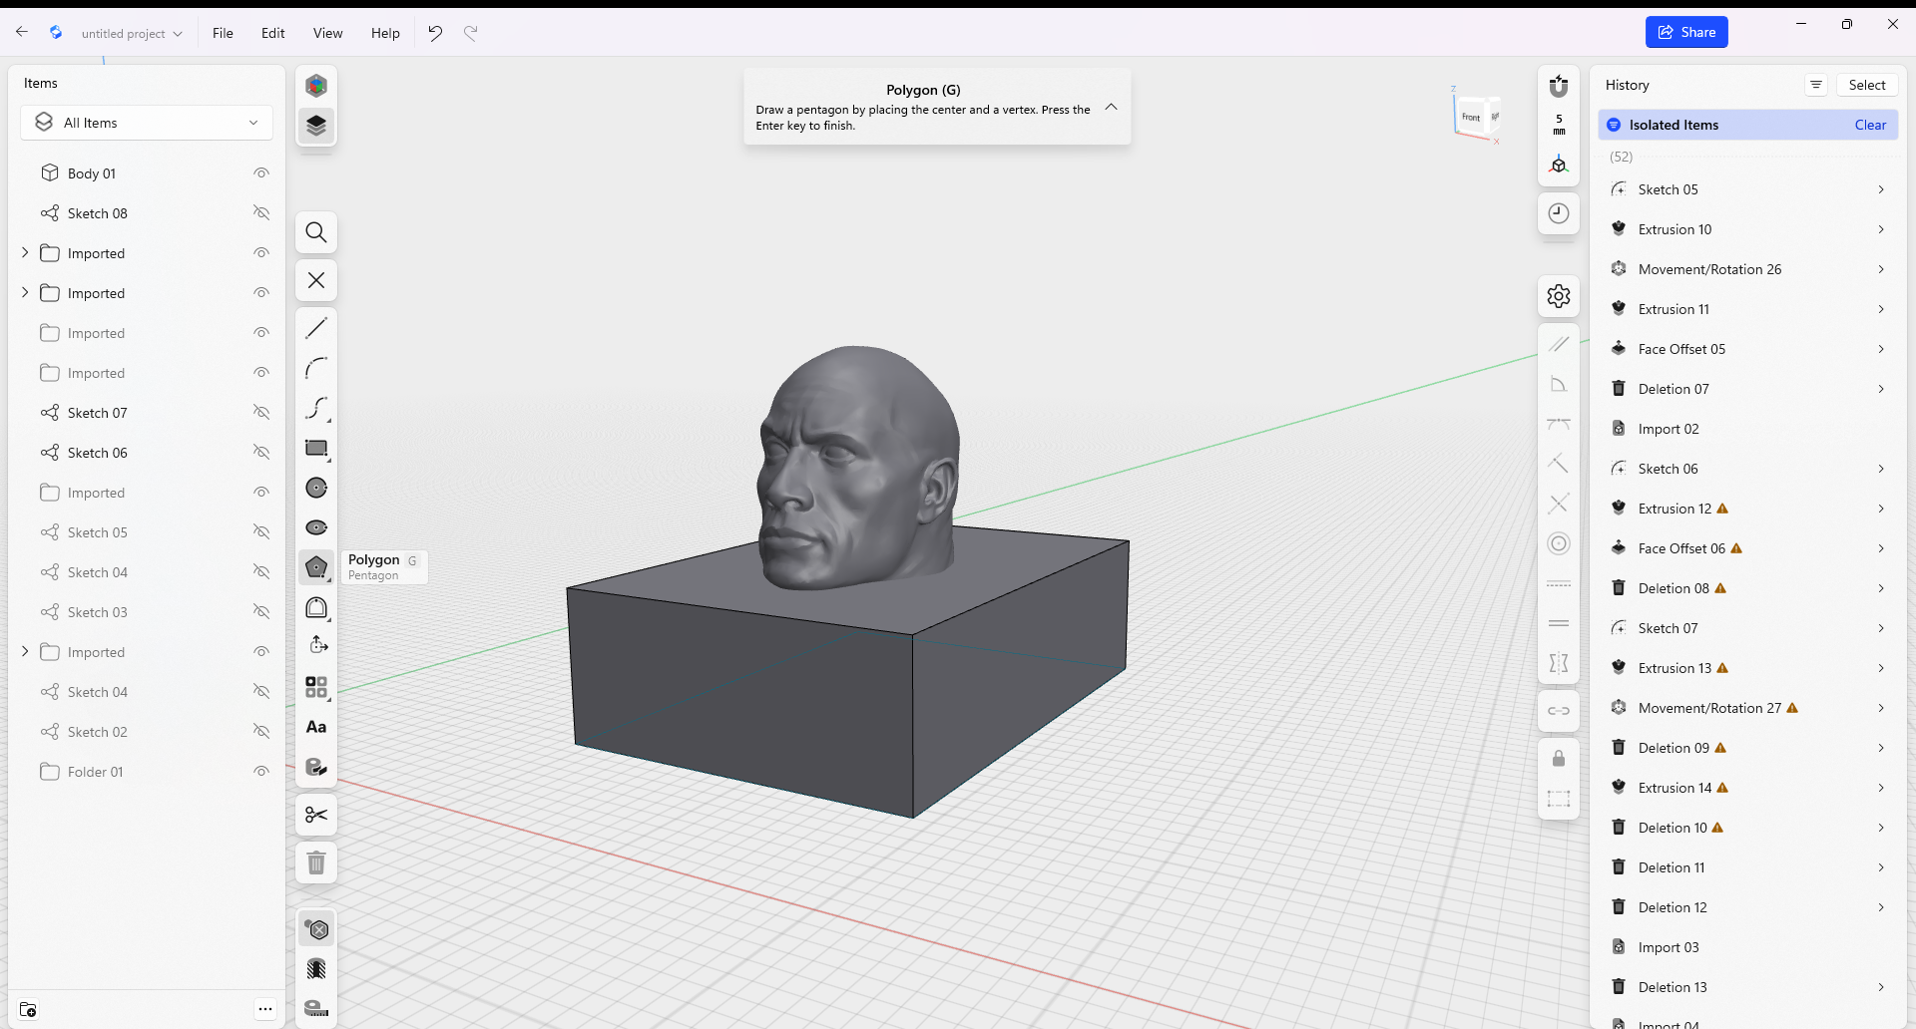This screenshot has width=1916, height=1029.
Task: Toggle the magnet snapping icon
Action: [x=1559, y=86]
